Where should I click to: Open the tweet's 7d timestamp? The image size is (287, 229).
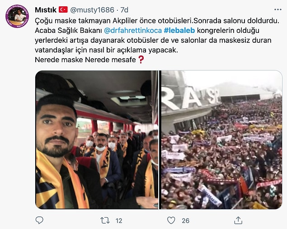124,10
